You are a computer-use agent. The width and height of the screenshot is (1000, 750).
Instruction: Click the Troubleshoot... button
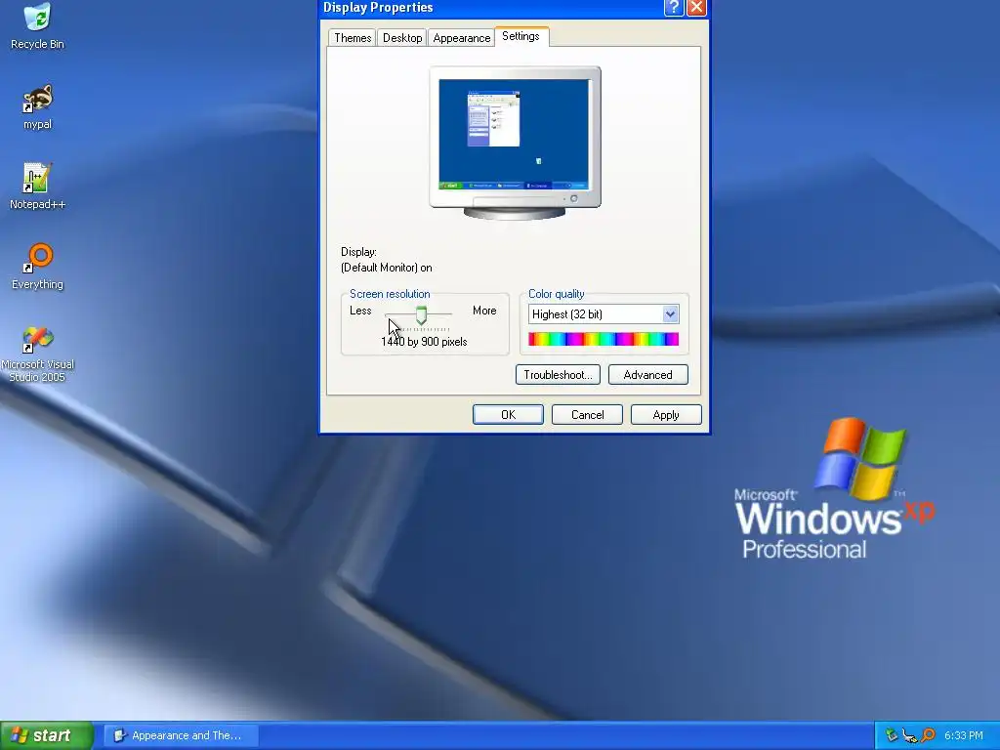pyautogui.click(x=558, y=374)
